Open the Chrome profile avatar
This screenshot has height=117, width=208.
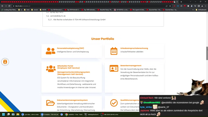202,6
